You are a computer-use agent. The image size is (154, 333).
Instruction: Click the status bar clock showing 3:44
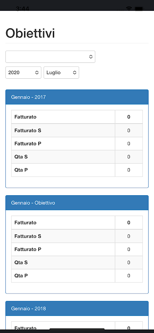point(22,8)
